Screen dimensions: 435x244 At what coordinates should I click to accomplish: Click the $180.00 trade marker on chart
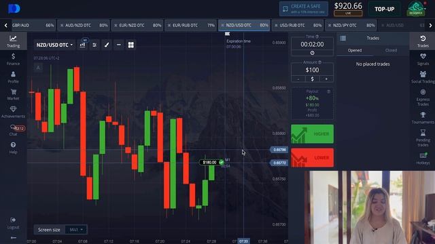(212, 163)
